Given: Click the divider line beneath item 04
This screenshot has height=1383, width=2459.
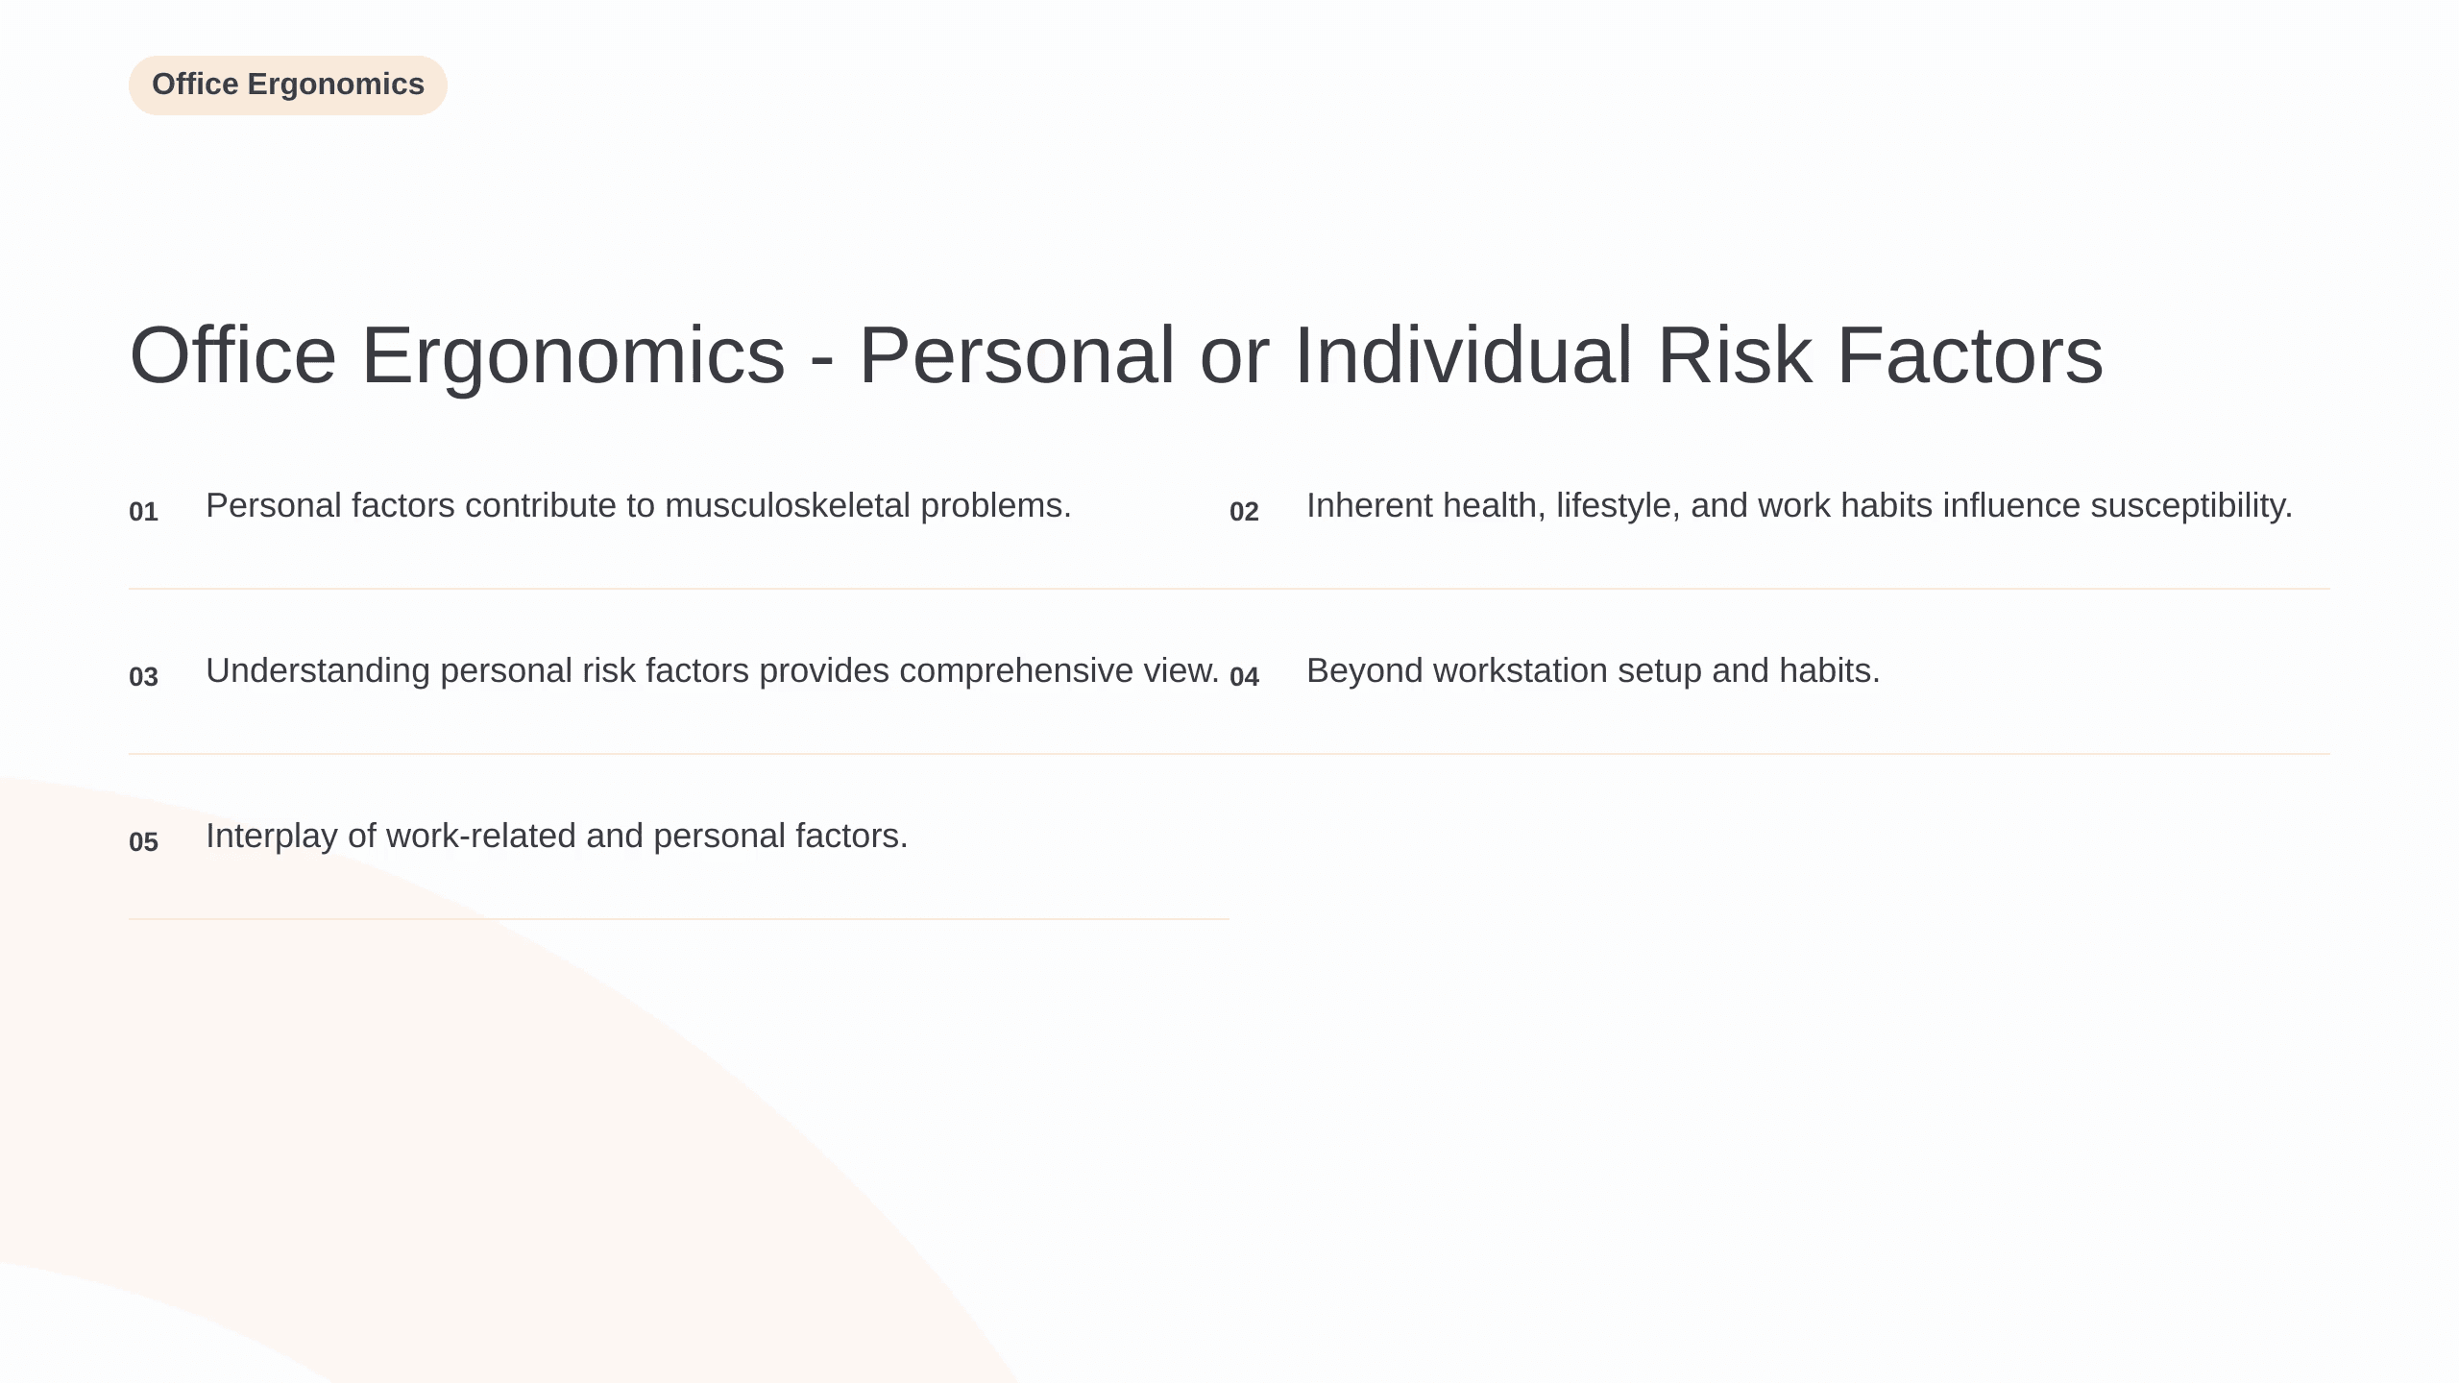Looking at the screenshot, I should tap(1780, 754).
